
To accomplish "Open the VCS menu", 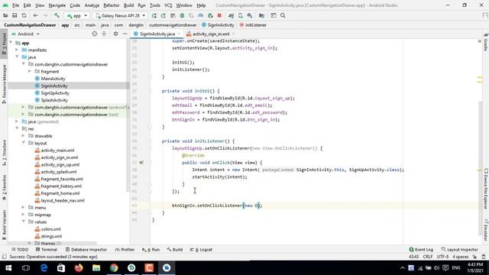I will pos(168,5).
